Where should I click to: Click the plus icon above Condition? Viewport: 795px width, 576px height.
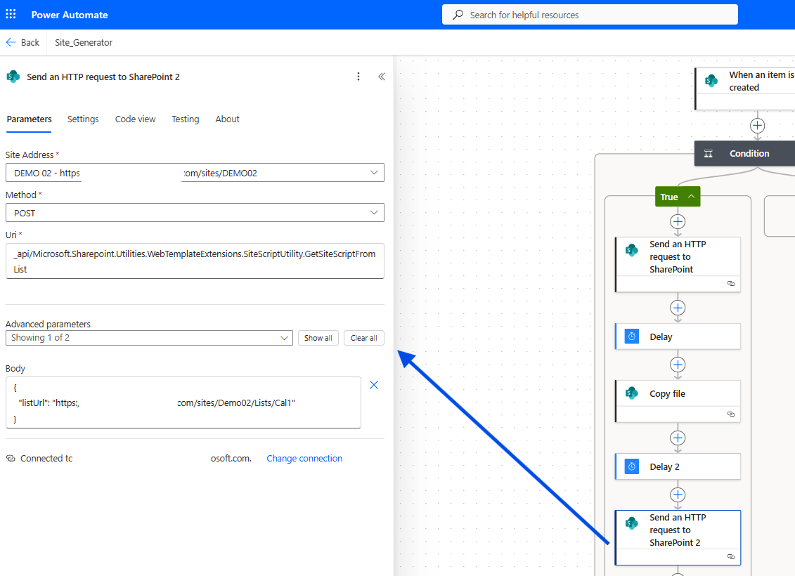click(x=757, y=126)
